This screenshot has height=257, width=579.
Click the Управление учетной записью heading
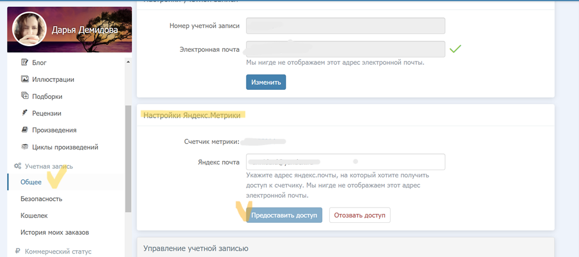(196, 248)
